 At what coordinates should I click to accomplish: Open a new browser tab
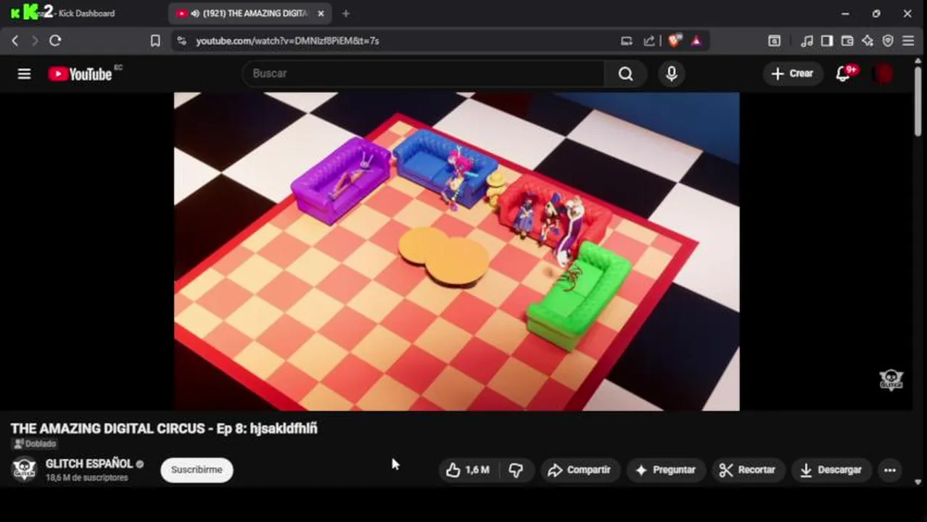346,13
